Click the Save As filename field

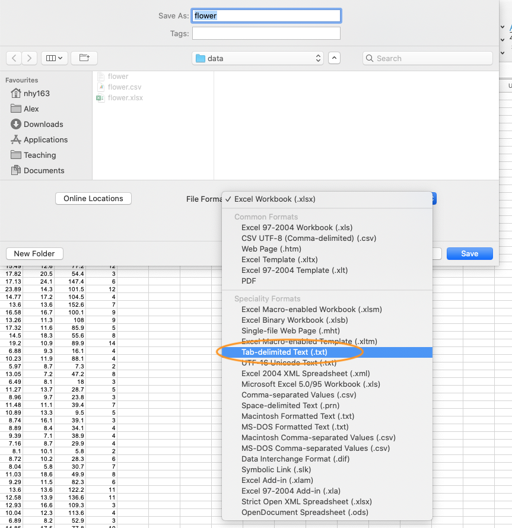click(266, 16)
